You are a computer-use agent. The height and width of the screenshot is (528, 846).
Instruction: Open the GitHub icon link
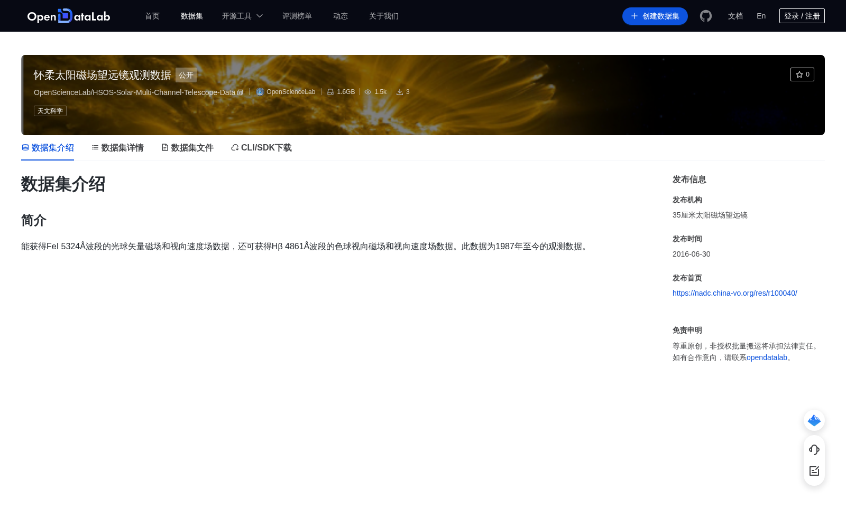coord(706,16)
